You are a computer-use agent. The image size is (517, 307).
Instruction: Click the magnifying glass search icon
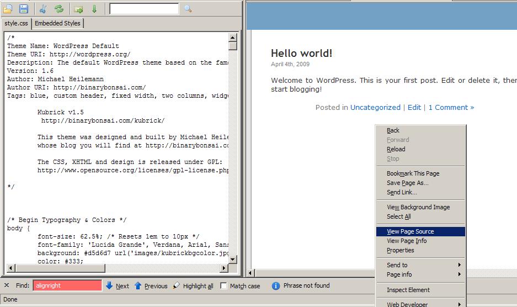[188, 9]
